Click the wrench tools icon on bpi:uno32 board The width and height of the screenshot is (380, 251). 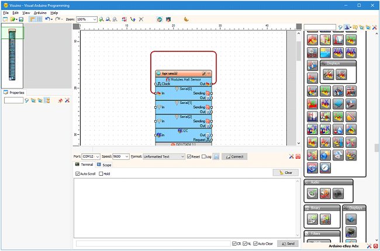pyautogui.click(x=204, y=74)
